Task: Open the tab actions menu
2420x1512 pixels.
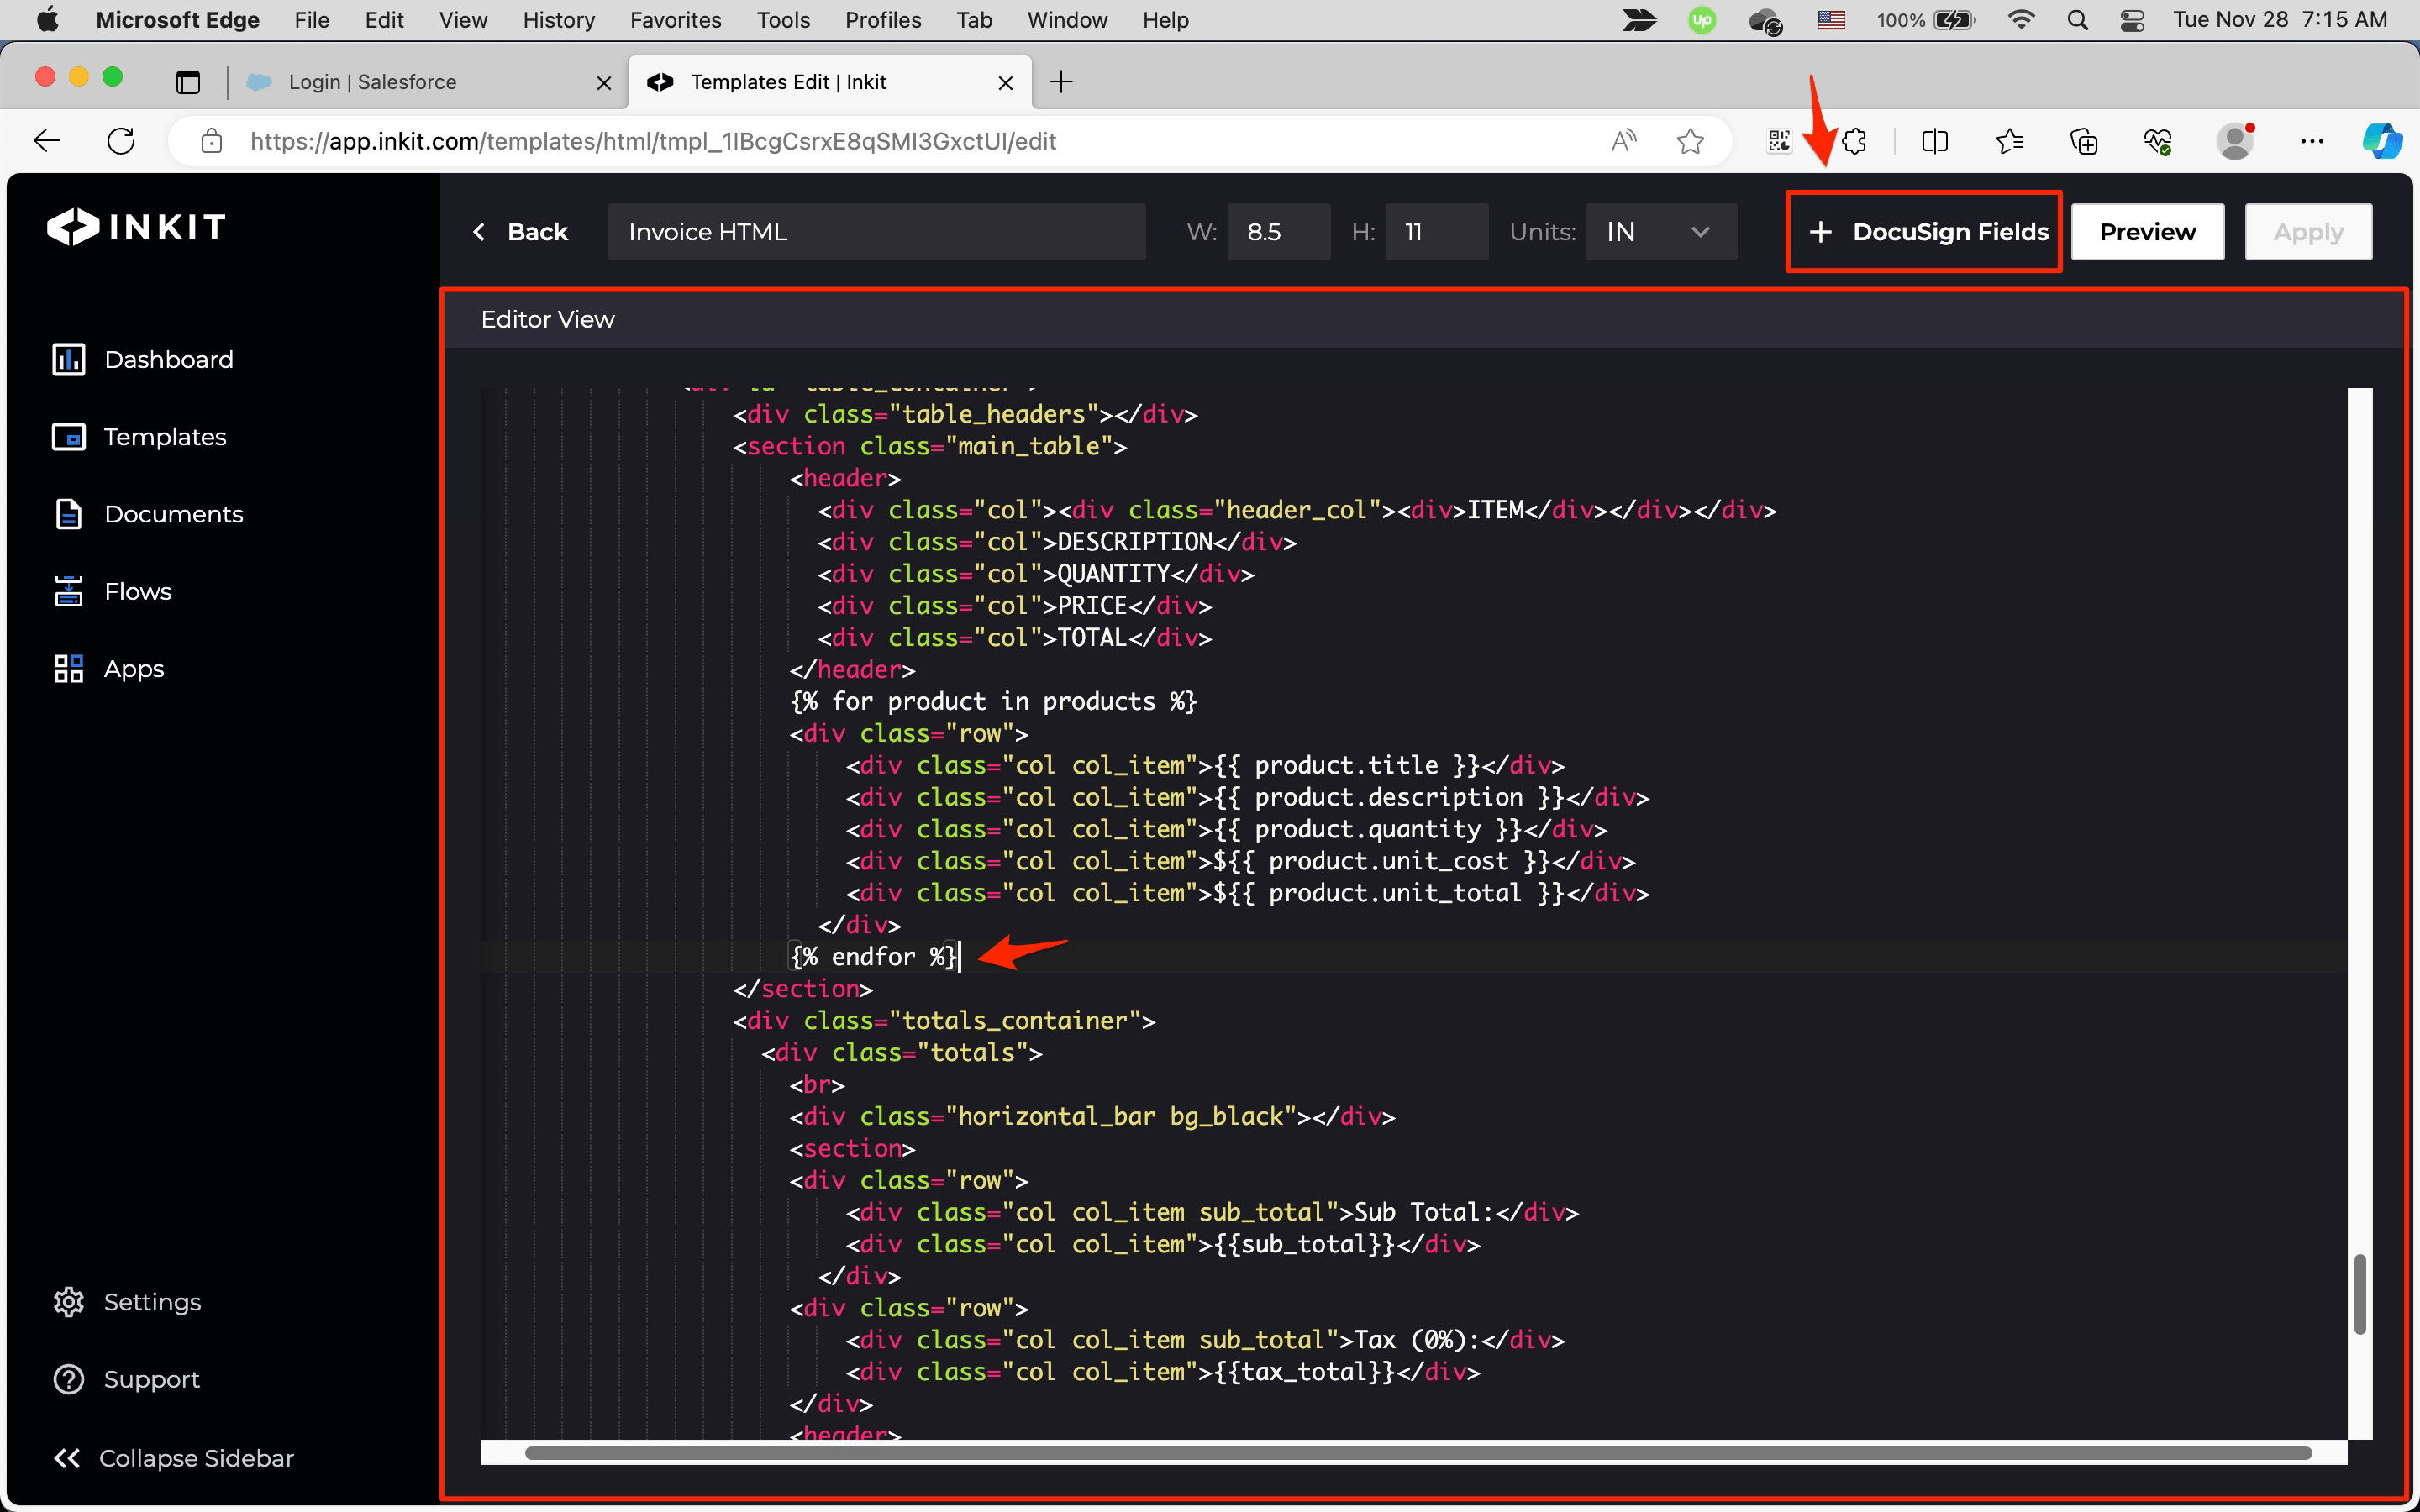Action: (188, 82)
